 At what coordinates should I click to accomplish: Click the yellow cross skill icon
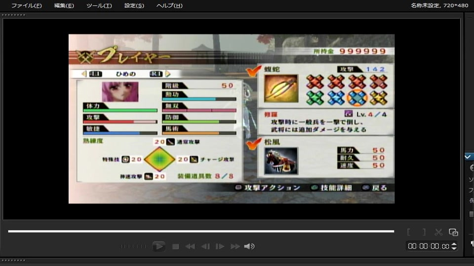(x=378, y=98)
